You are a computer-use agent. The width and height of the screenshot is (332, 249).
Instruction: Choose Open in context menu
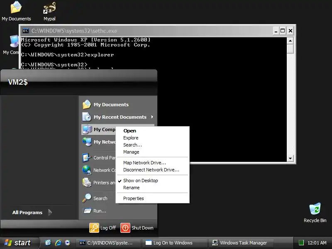pos(152,131)
